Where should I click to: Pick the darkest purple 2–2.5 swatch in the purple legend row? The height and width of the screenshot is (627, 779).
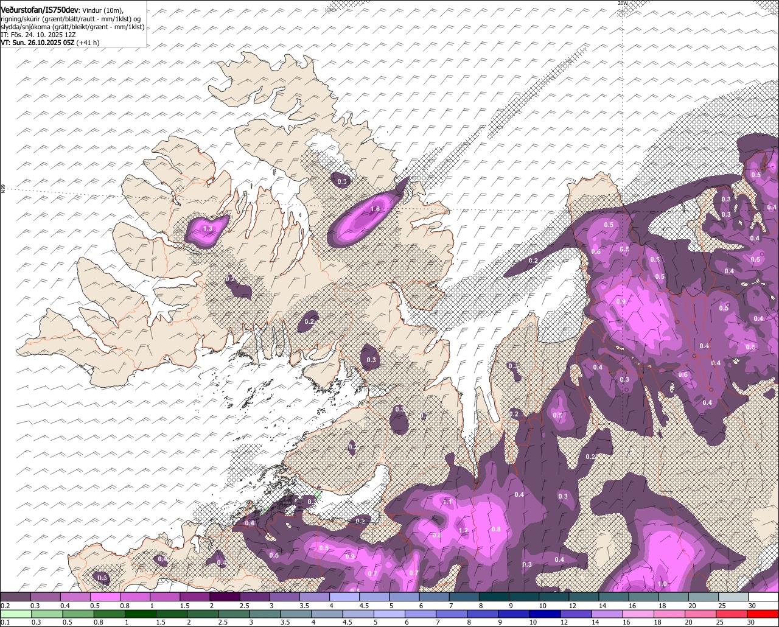(225, 597)
